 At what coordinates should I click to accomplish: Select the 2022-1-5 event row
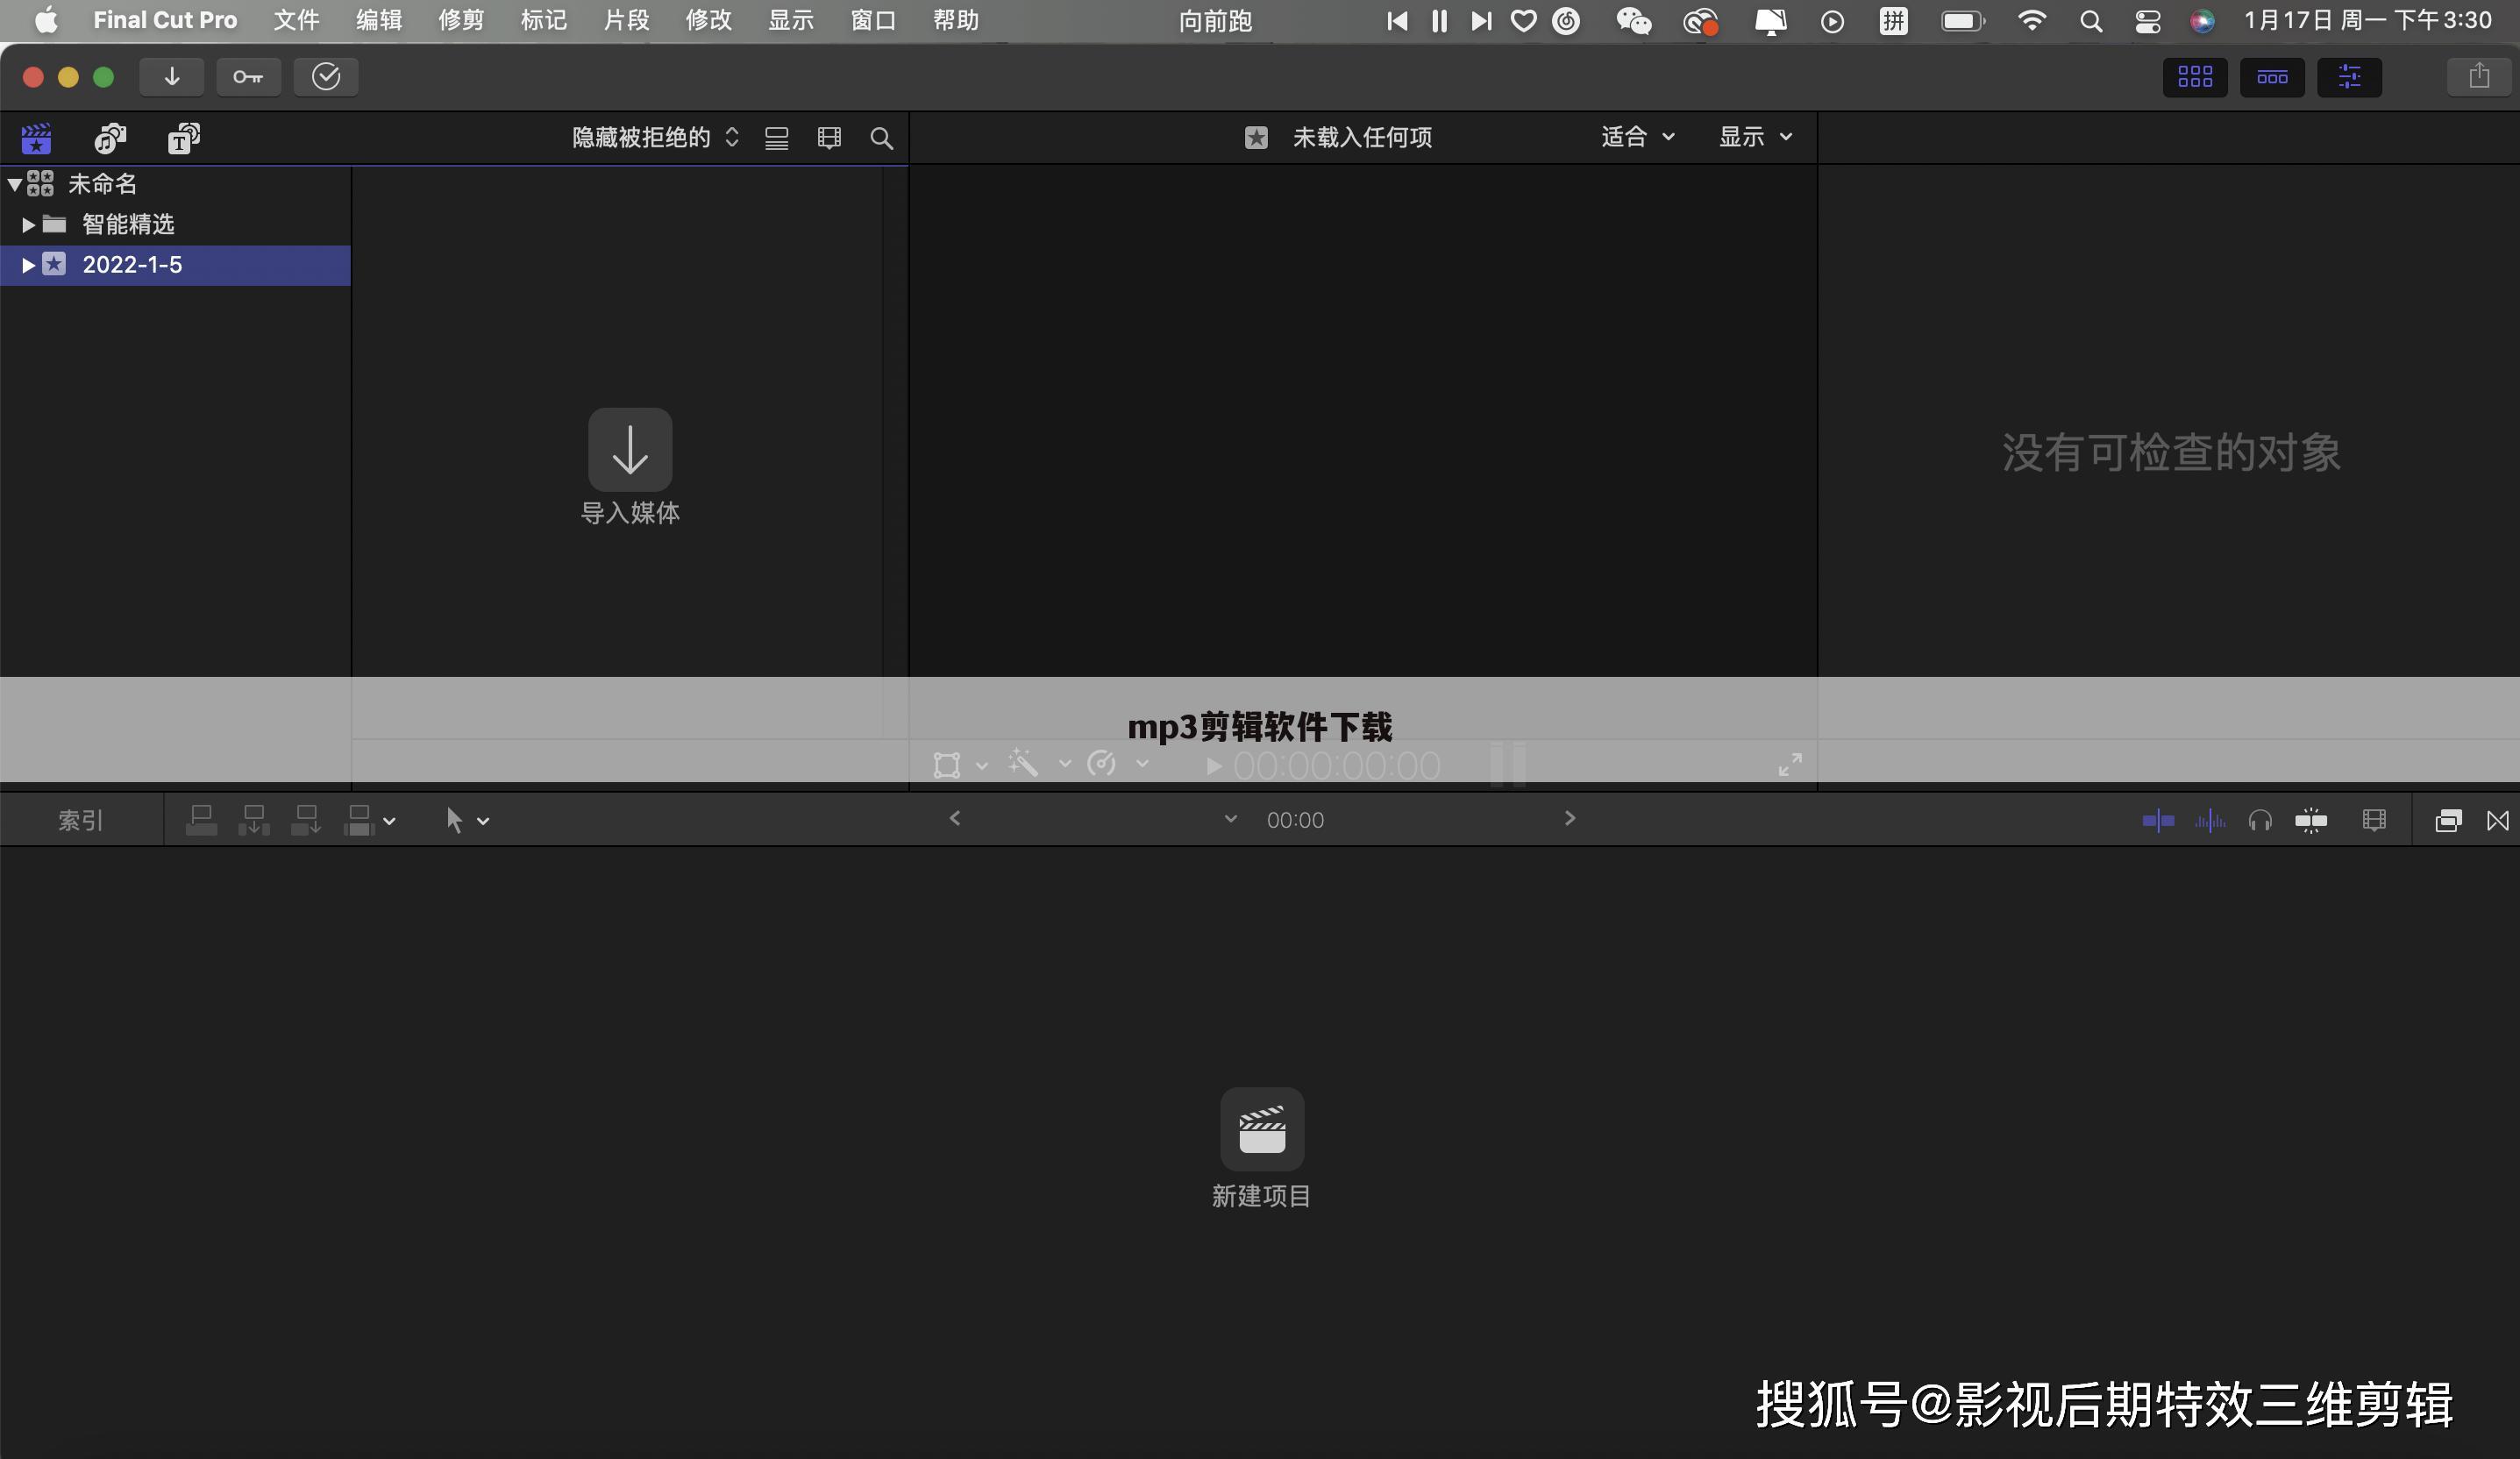click(175, 265)
